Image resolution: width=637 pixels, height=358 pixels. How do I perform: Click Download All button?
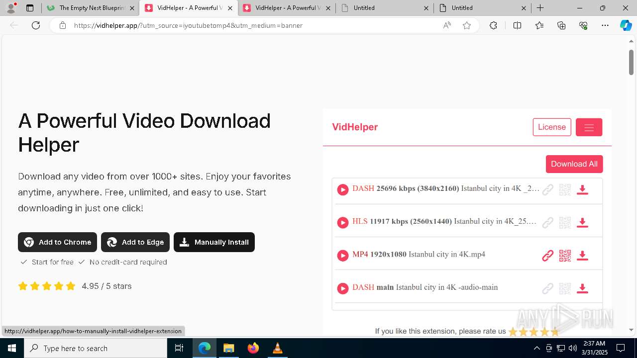point(574,164)
